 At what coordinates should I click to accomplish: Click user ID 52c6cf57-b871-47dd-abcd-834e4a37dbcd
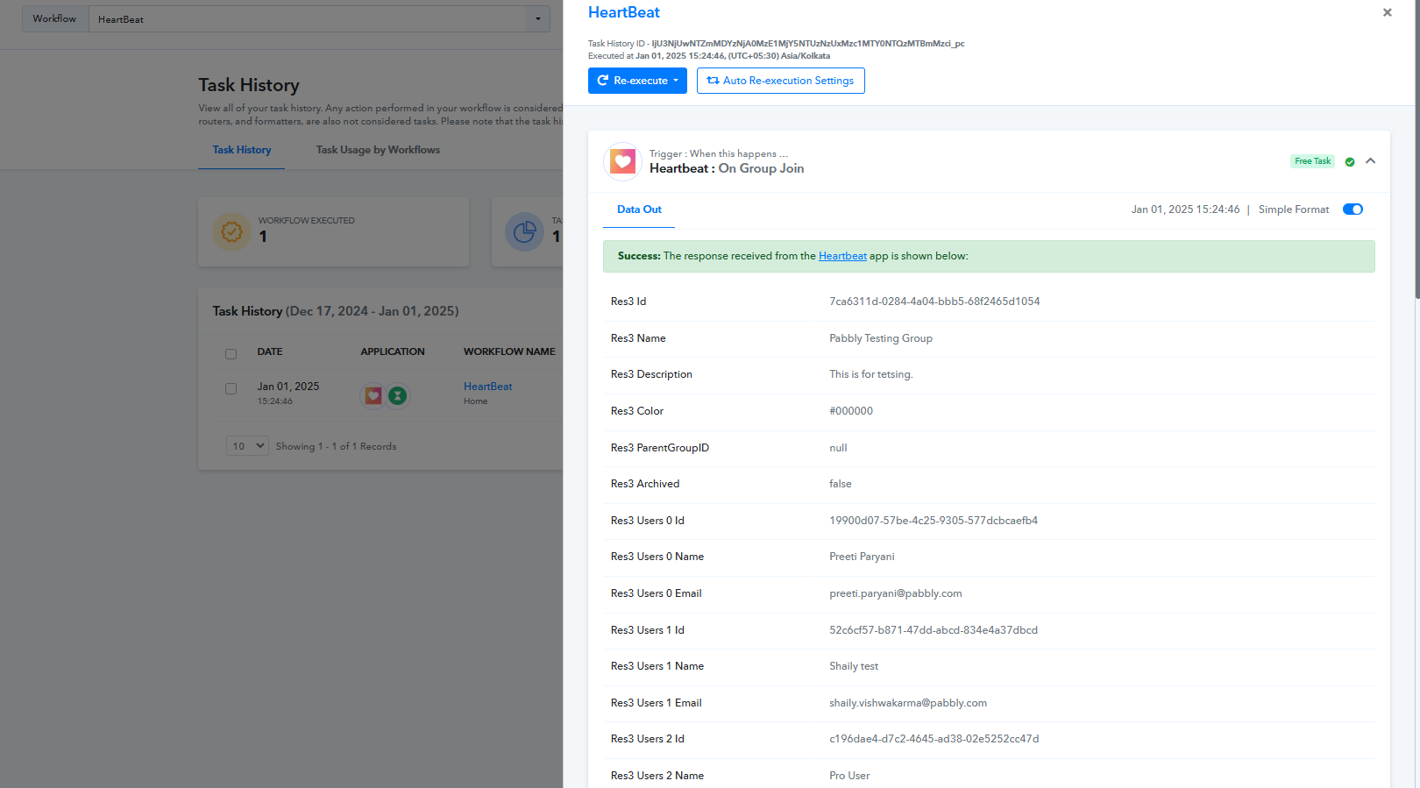(x=934, y=630)
